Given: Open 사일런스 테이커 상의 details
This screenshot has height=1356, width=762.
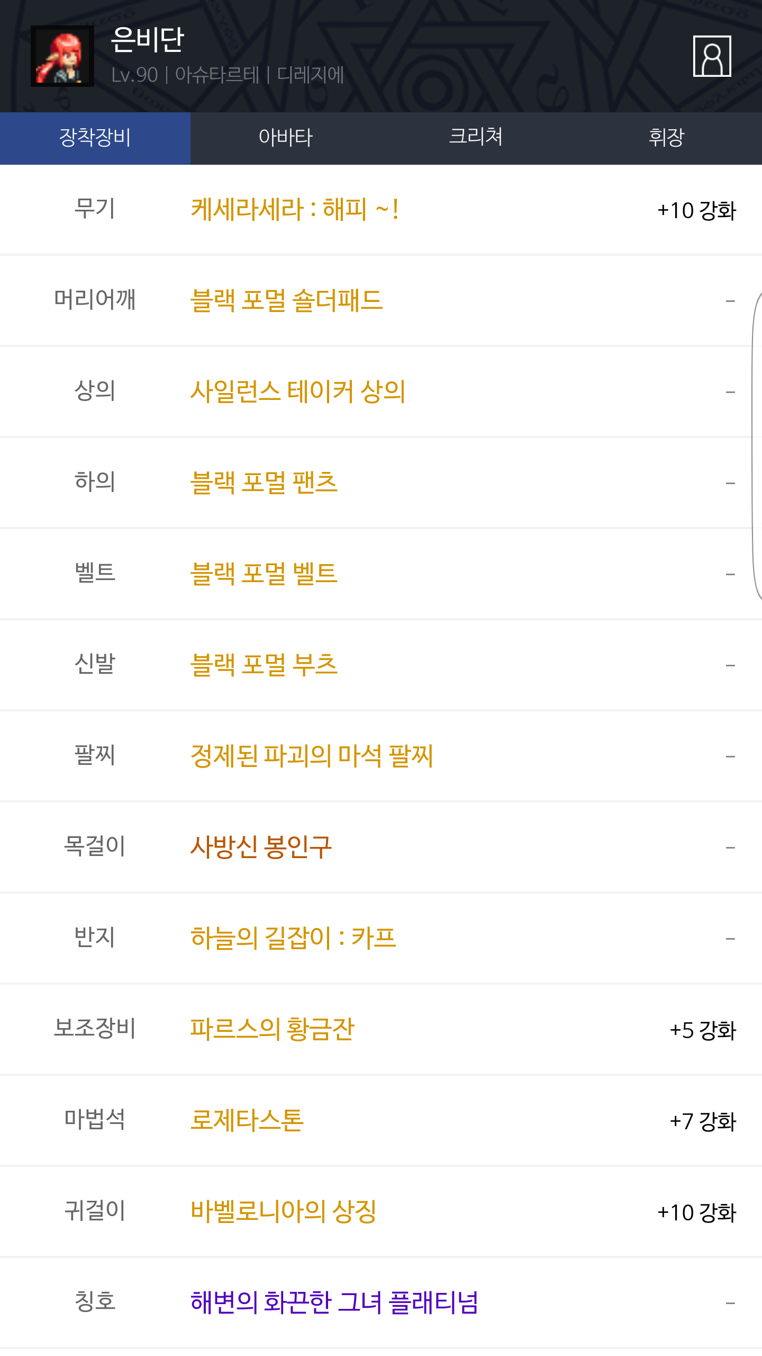Looking at the screenshot, I should [297, 391].
